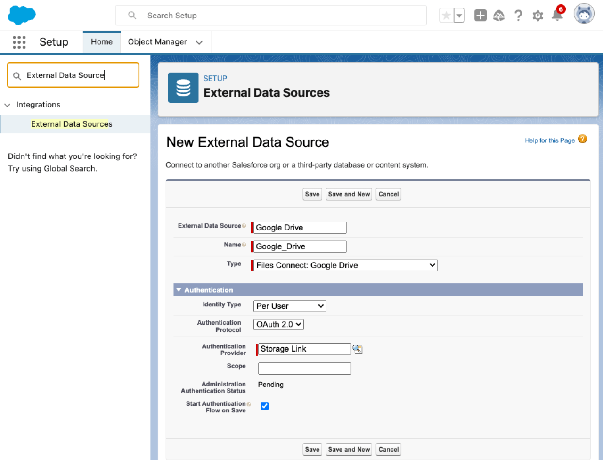Image resolution: width=603 pixels, height=460 pixels.
Task: Switch to the Object Manager tab
Action: tap(157, 42)
